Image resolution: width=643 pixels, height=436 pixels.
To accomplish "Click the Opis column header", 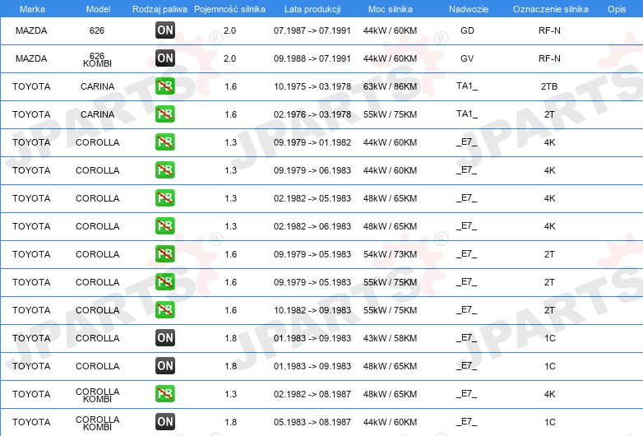I will tap(617, 9).
